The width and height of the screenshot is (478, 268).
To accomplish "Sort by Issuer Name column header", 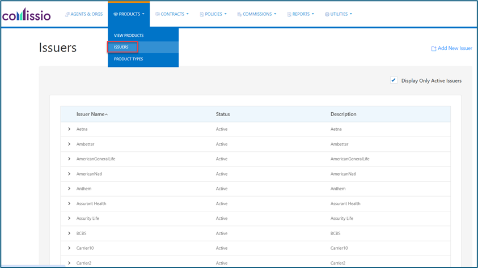I will pyautogui.click(x=91, y=114).
